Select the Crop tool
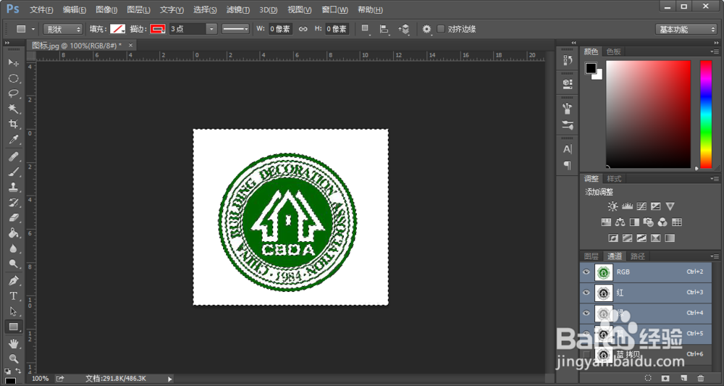 click(13, 124)
